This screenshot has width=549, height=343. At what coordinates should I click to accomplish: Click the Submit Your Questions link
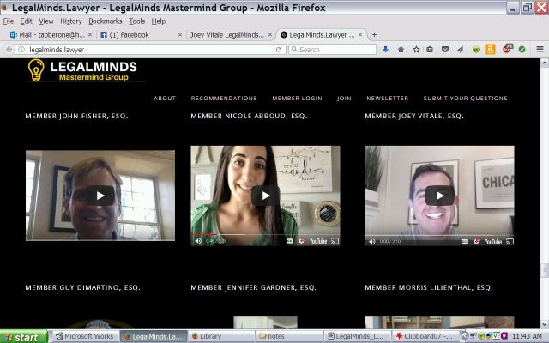pyautogui.click(x=465, y=99)
